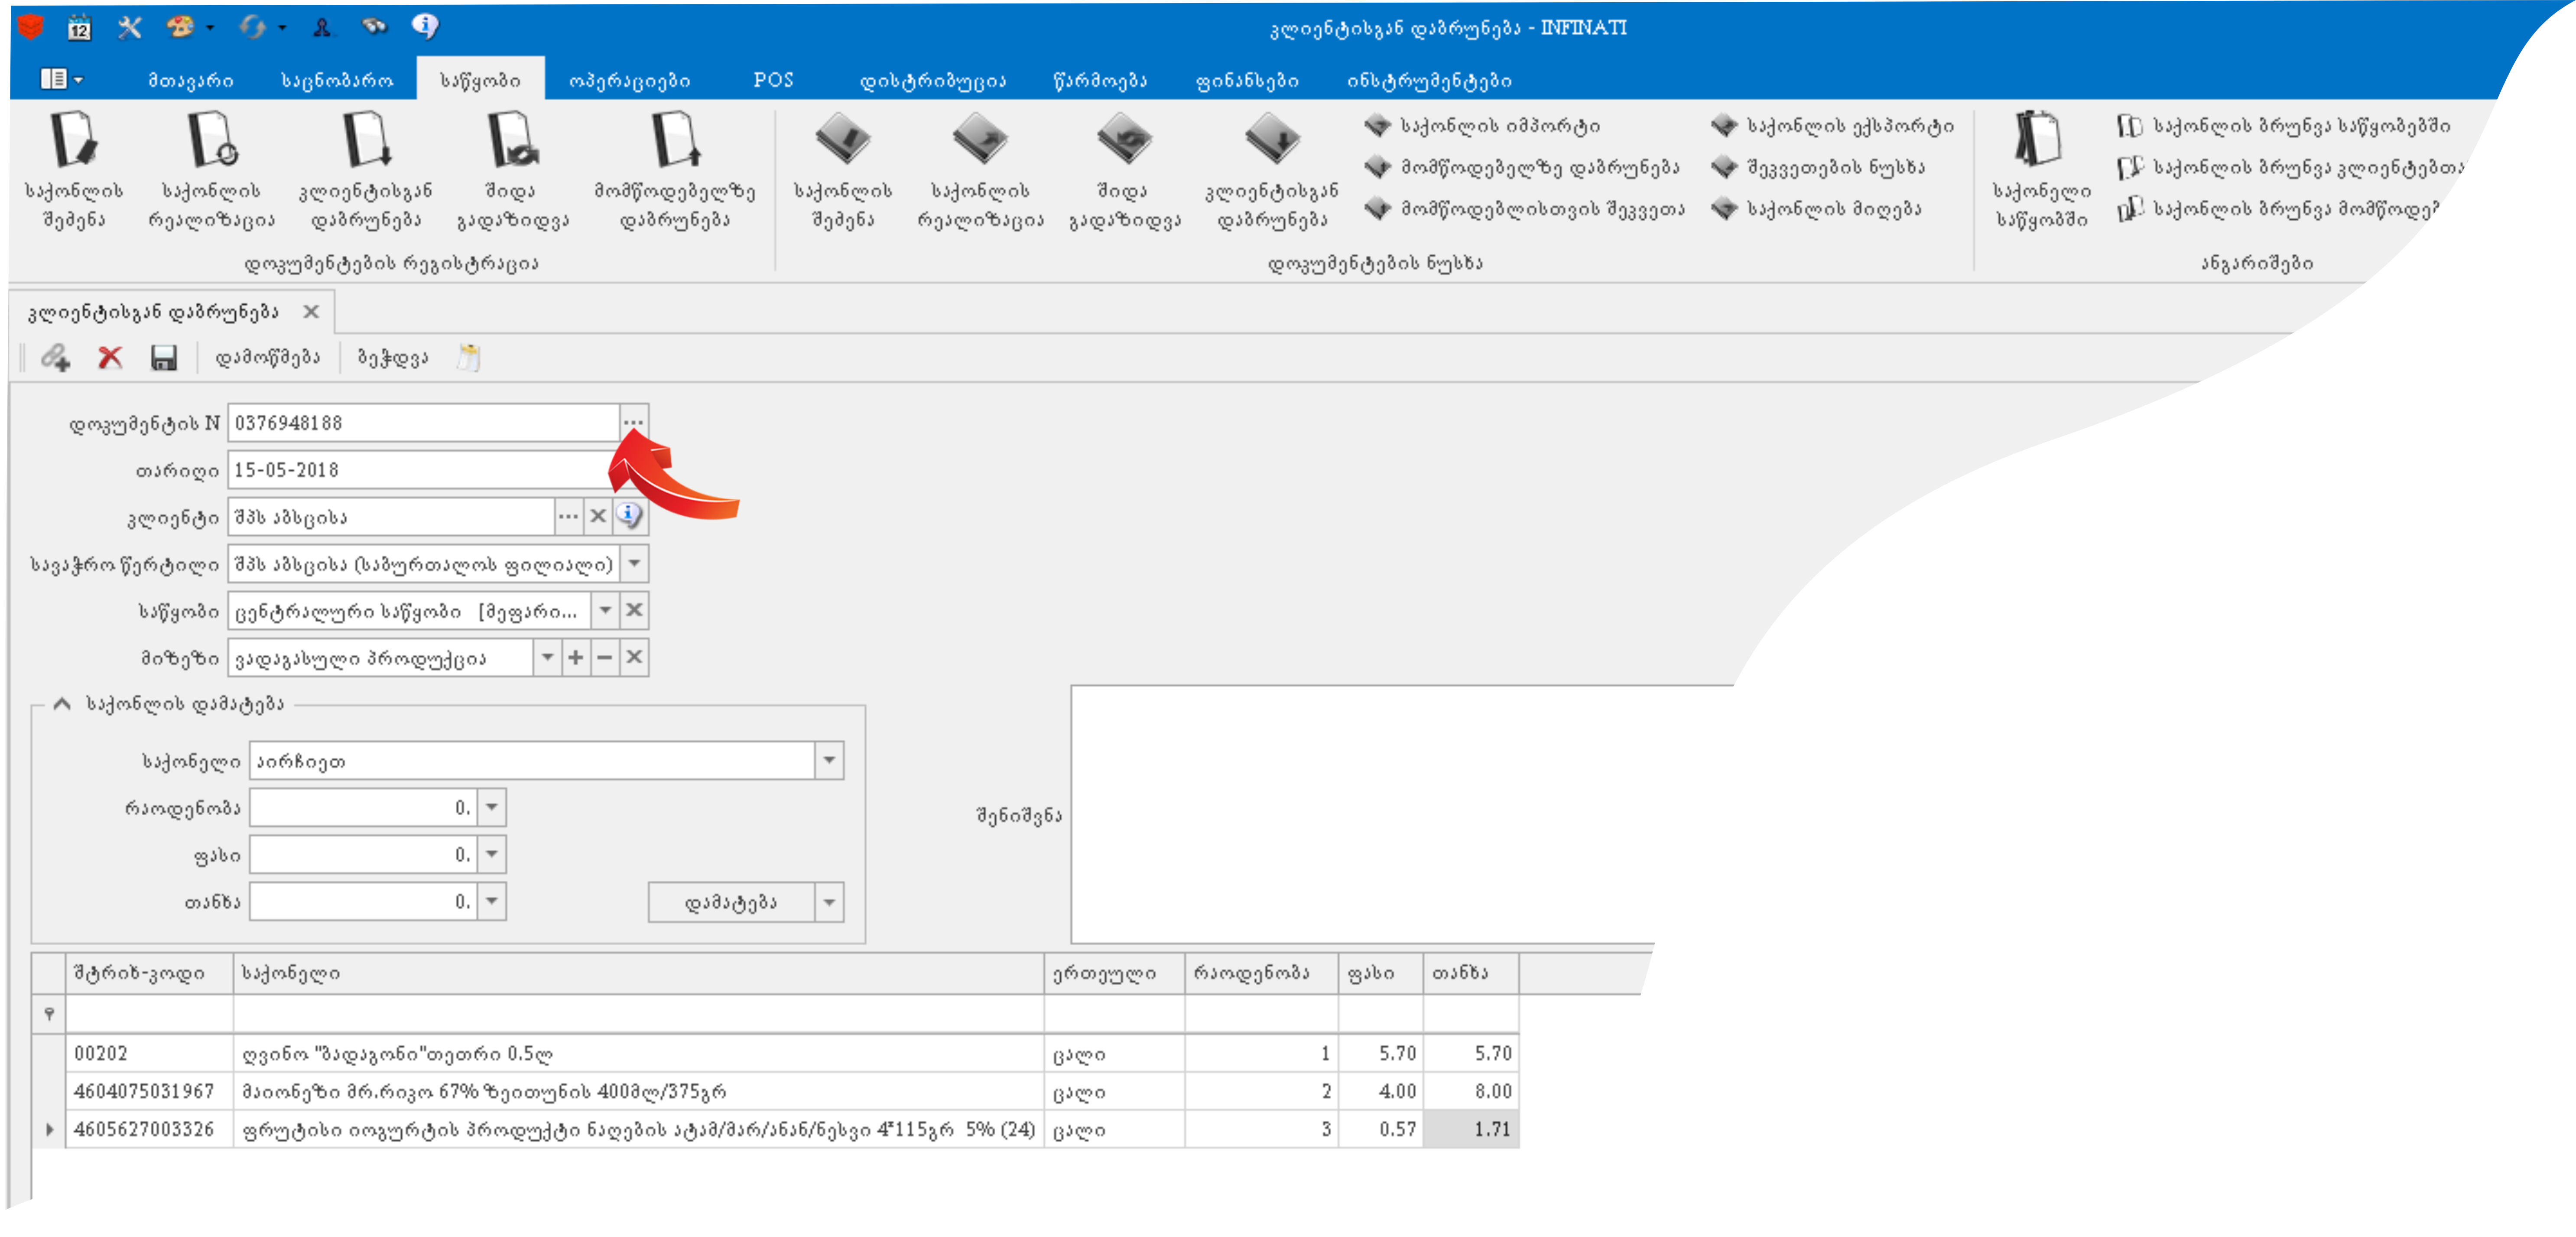
Task: Click the client info icon next to შპს აბსცისა
Action: click(629, 516)
